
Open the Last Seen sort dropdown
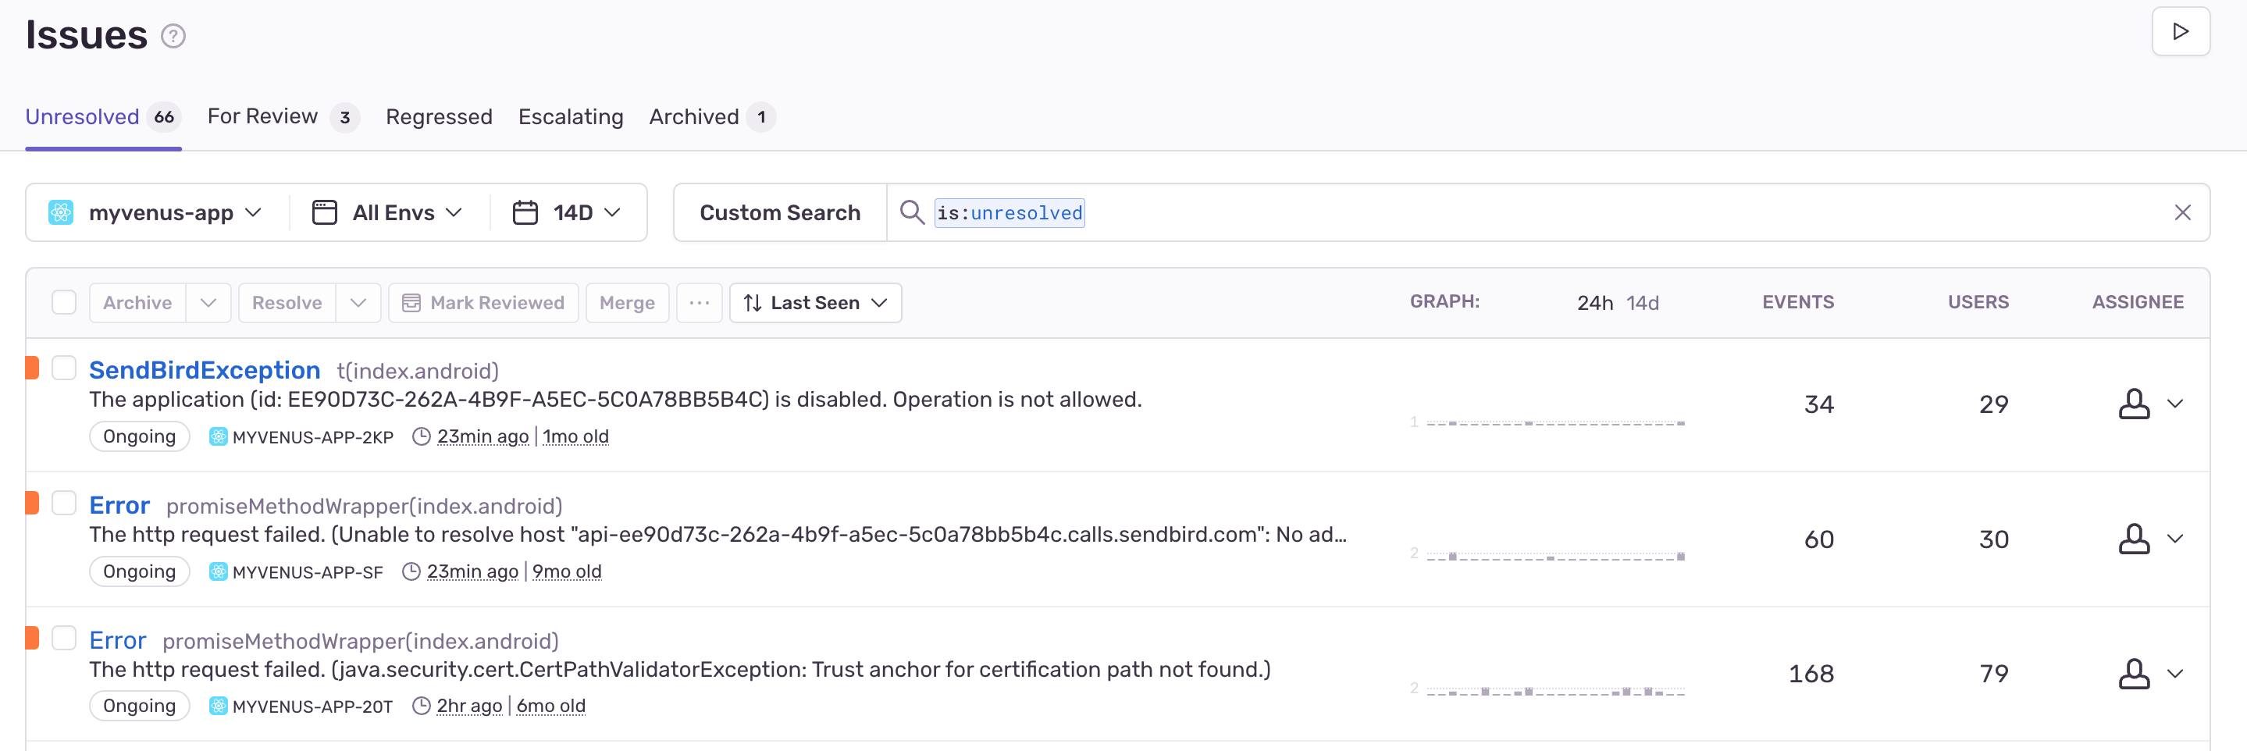pyautogui.click(x=816, y=303)
